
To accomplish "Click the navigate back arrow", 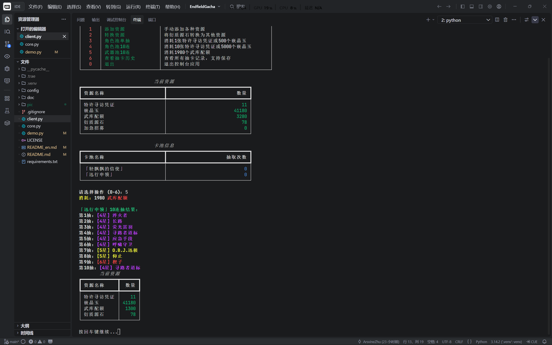I will click(x=439, y=6).
